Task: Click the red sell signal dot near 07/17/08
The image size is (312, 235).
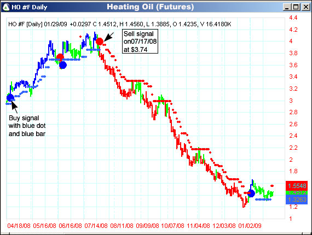Action: coord(100,42)
